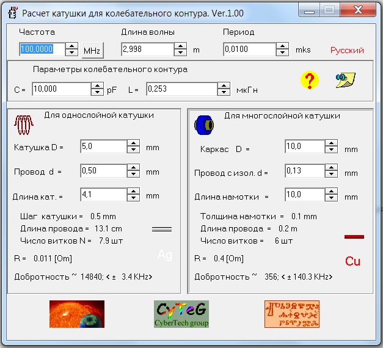
Task: Click the Cu copper wire material icon
Action: pos(353,261)
